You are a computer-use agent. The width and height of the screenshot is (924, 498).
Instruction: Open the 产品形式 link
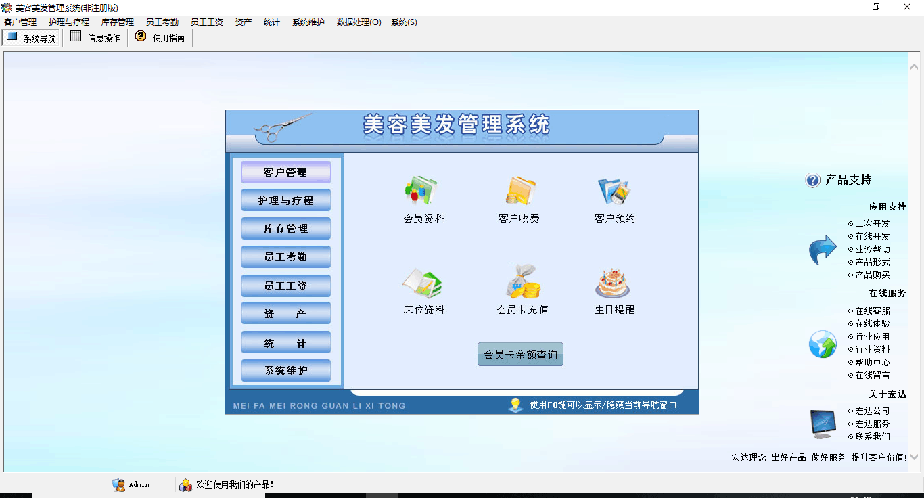click(x=873, y=262)
